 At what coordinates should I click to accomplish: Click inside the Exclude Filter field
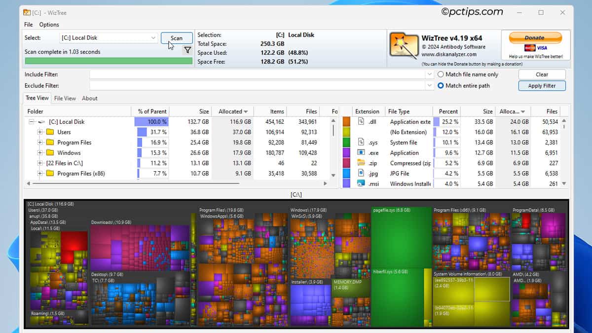point(247,85)
